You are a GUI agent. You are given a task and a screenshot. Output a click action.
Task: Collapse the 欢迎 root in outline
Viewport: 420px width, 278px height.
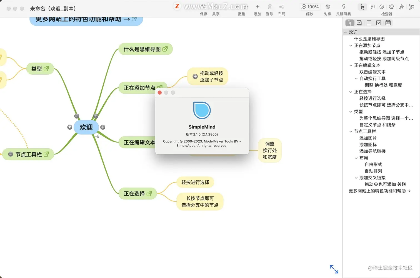point(346,32)
